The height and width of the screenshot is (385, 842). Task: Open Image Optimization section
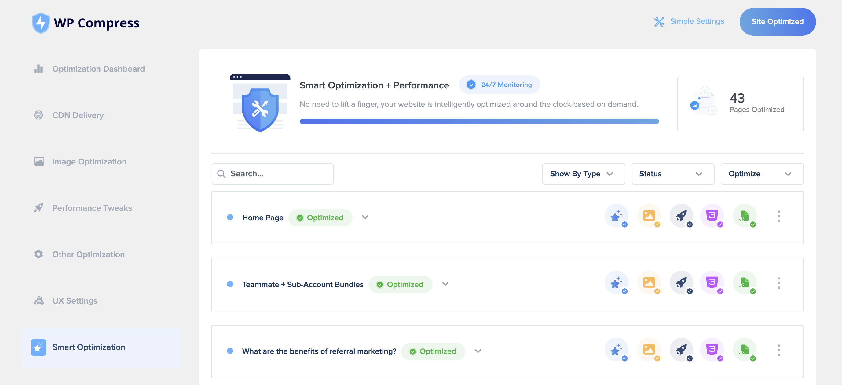[x=89, y=161]
